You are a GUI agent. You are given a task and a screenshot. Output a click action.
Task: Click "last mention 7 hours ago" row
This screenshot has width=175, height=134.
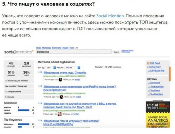click(19, 86)
